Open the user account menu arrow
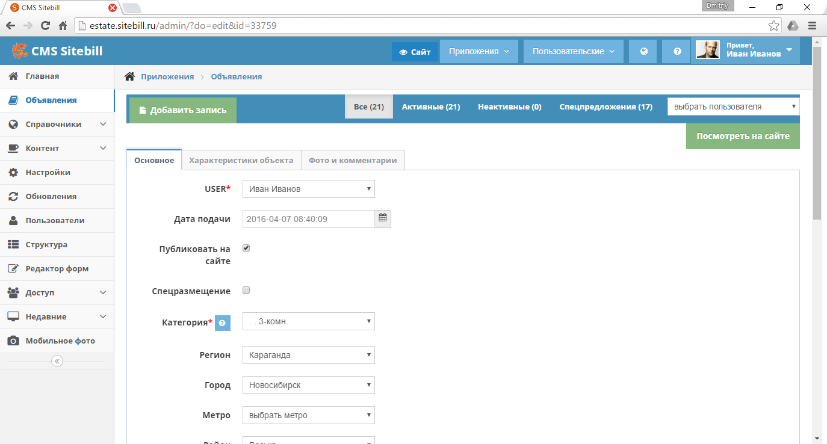The height and width of the screenshot is (444, 827). (789, 50)
